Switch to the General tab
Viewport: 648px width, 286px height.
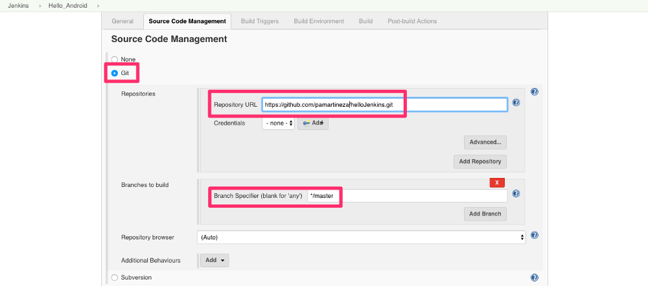(122, 21)
